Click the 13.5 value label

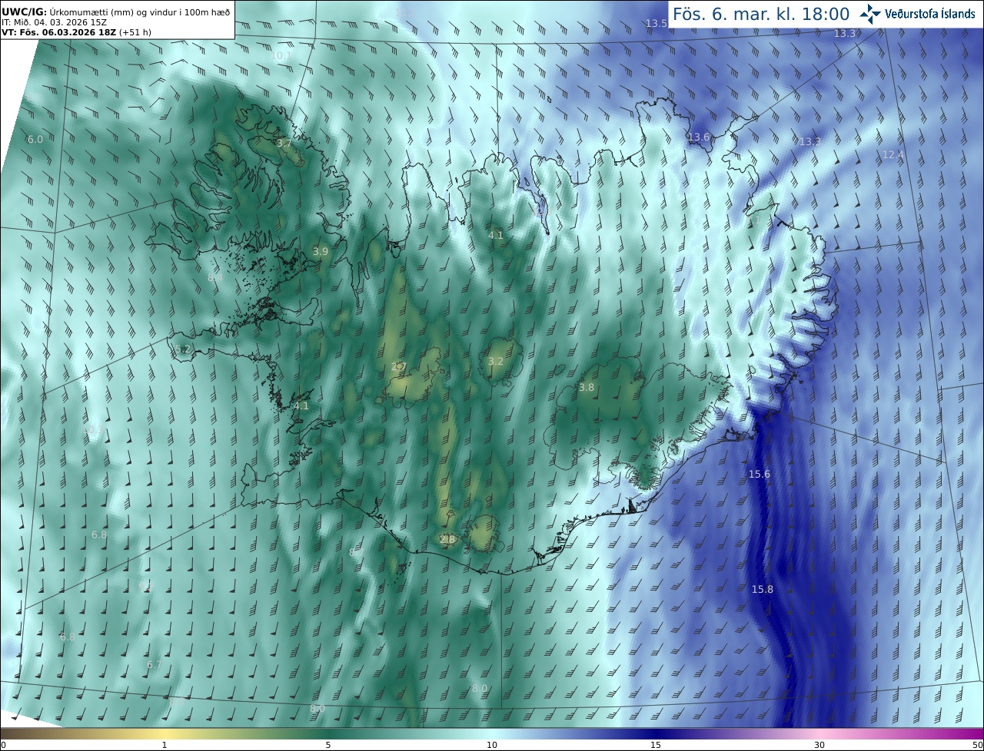(656, 23)
